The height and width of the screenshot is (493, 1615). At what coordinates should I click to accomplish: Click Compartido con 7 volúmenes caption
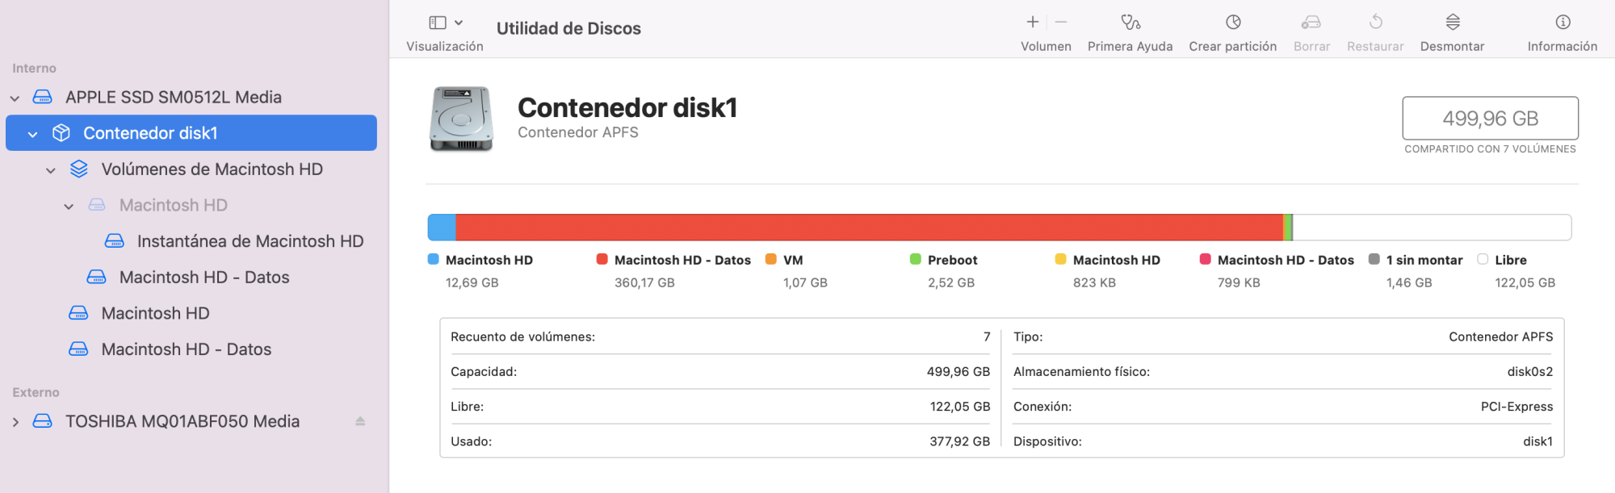pyautogui.click(x=1490, y=149)
